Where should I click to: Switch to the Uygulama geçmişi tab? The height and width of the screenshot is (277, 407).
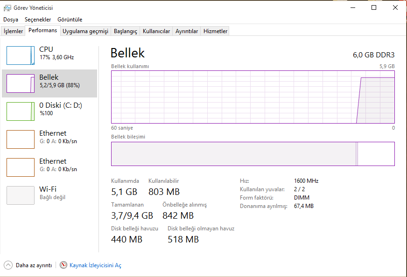[85, 31]
